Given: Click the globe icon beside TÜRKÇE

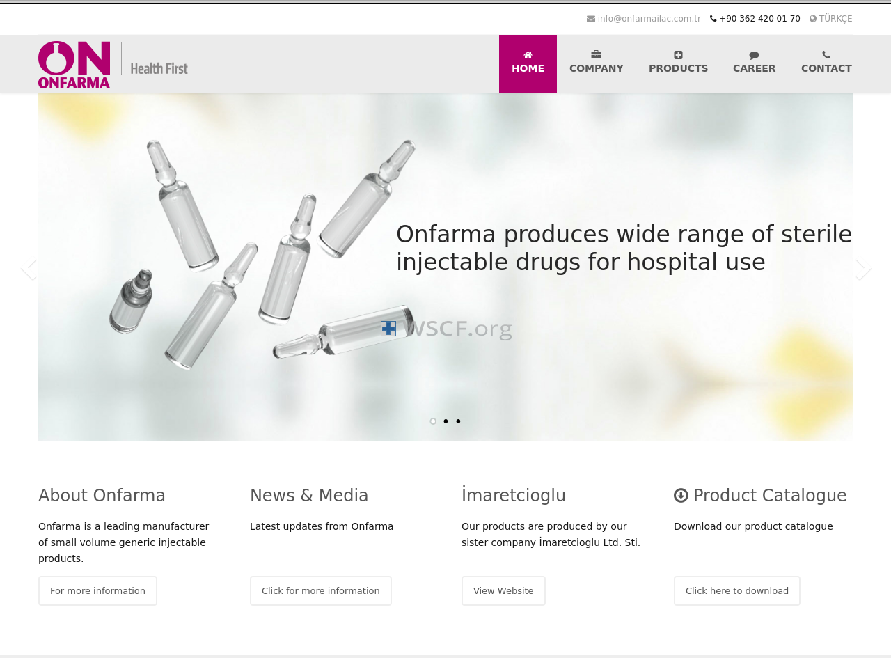Looking at the screenshot, I should [813, 19].
